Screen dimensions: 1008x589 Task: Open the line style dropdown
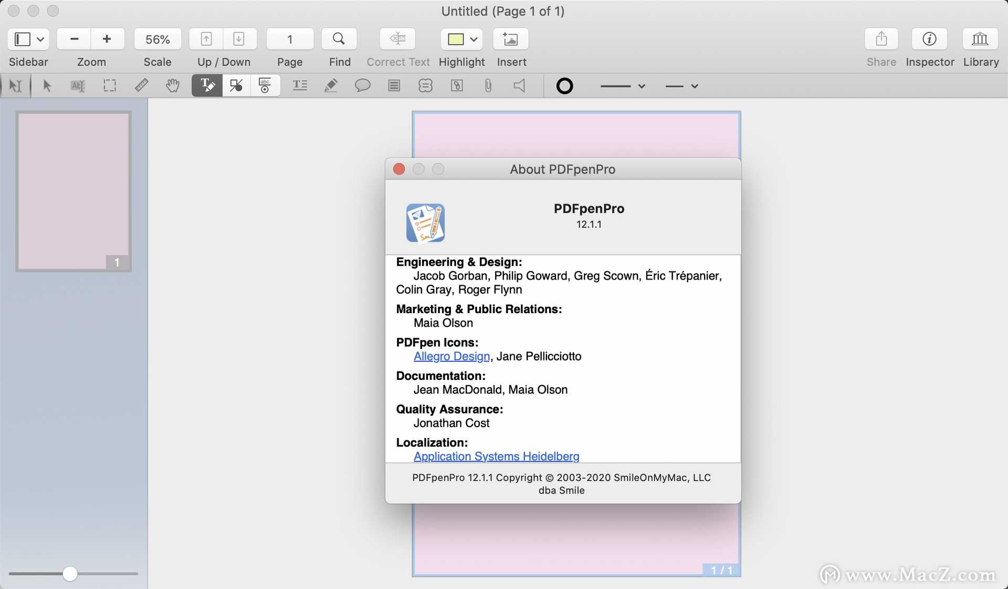click(x=681, y=86)
